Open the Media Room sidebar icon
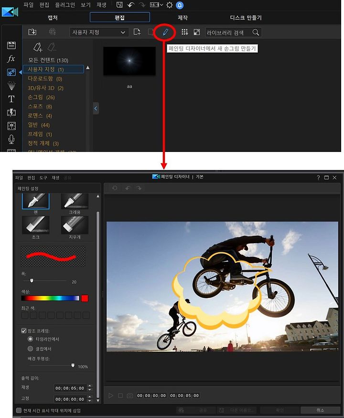Screen dimensions: 344x418 [x=11, y=45]
